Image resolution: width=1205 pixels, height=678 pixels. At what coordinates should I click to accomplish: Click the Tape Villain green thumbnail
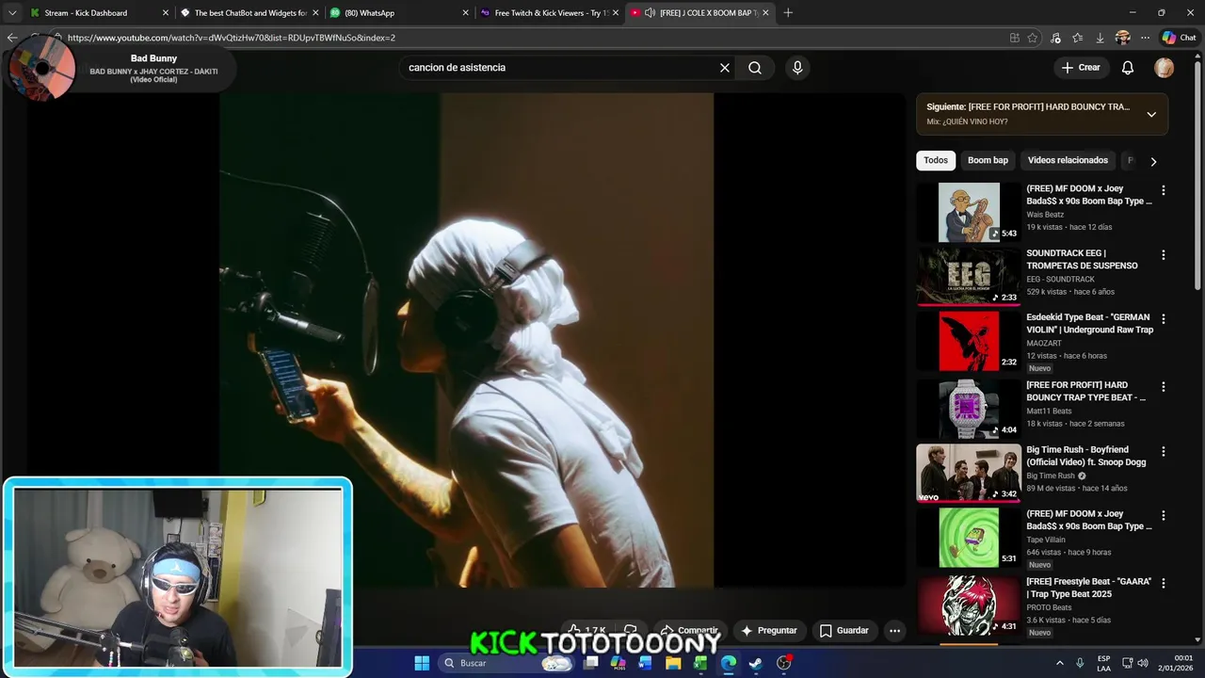pos(969,538)
